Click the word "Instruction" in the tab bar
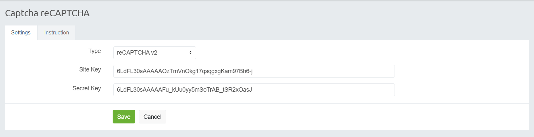 (57, 33)
